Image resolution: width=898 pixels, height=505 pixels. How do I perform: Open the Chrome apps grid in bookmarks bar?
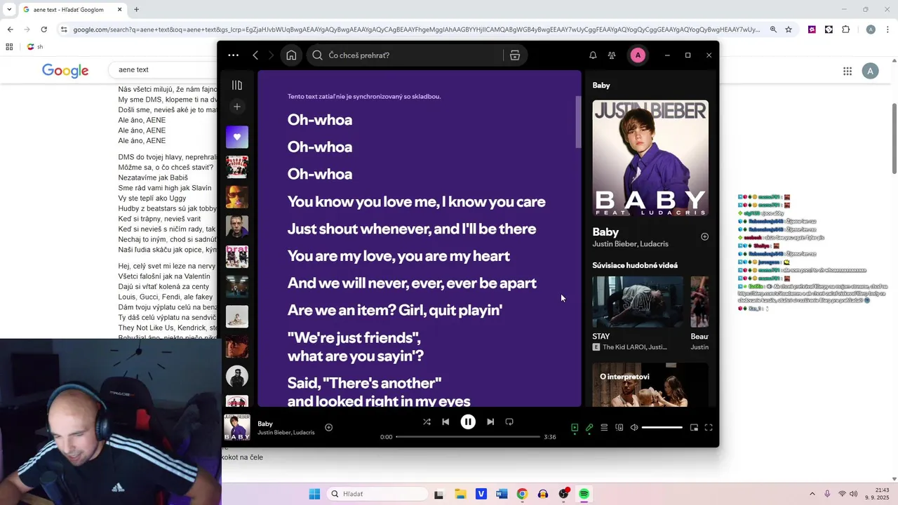tap(9, 47)
